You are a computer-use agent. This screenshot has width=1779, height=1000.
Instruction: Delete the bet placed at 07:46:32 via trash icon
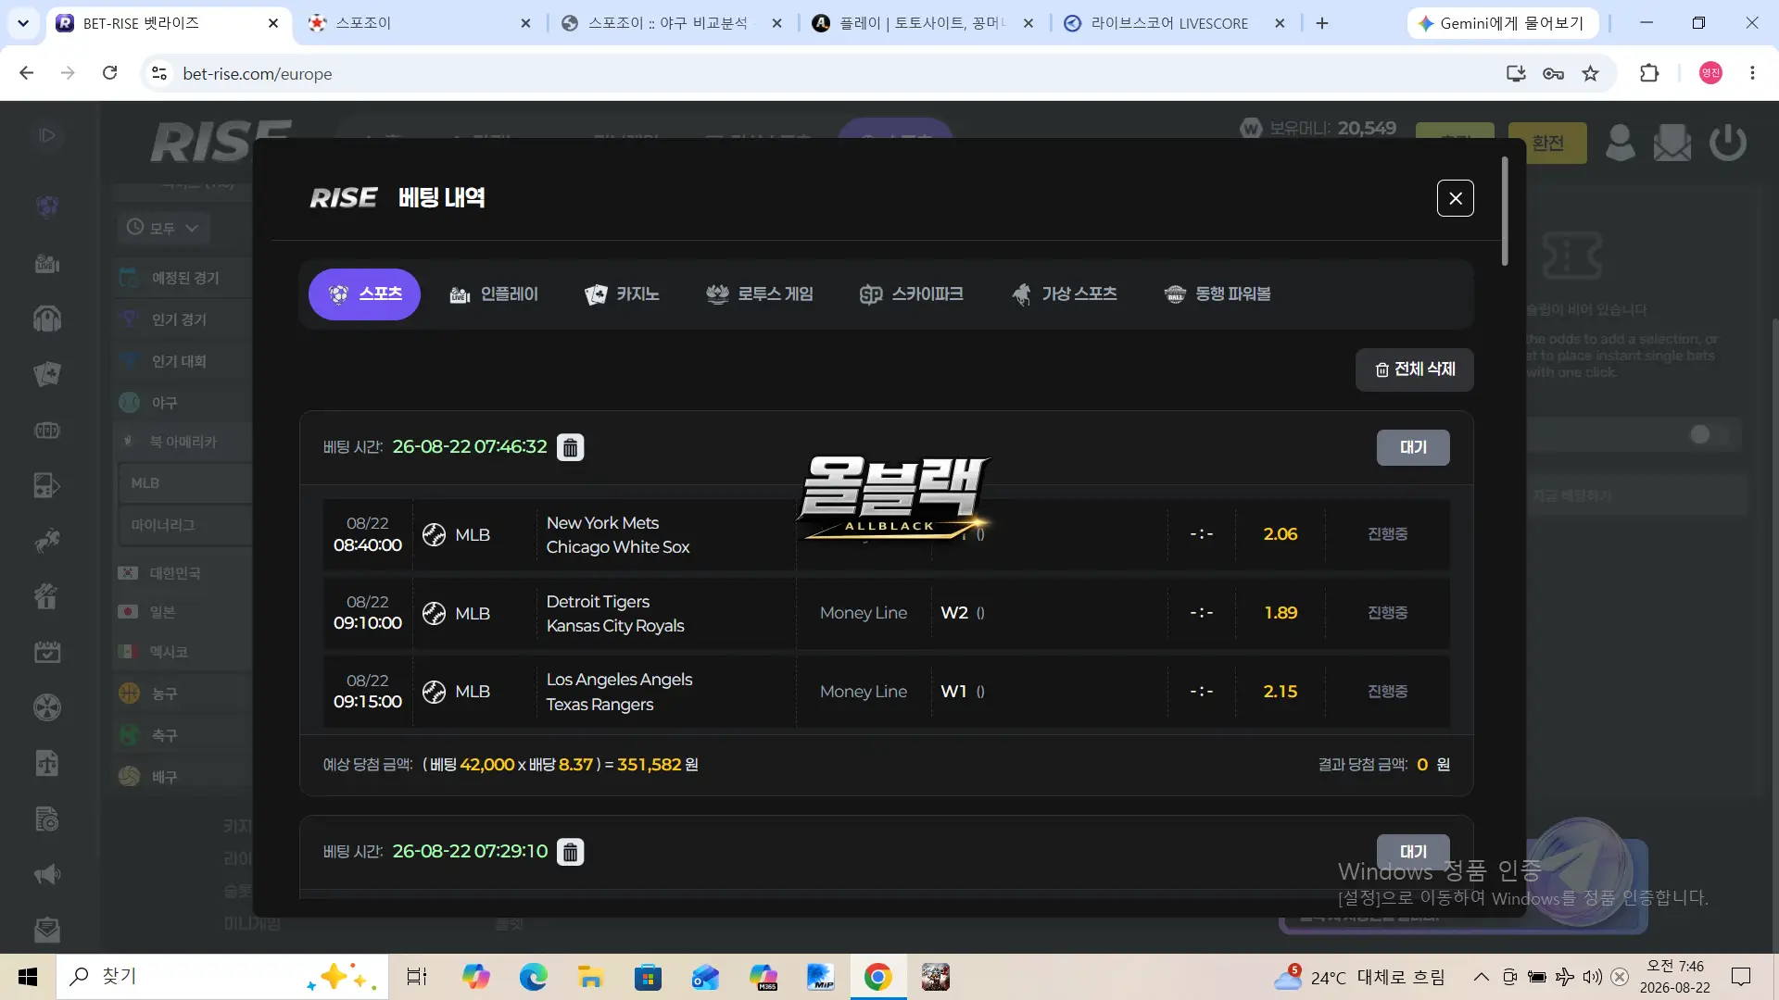(x=571, y=447)
